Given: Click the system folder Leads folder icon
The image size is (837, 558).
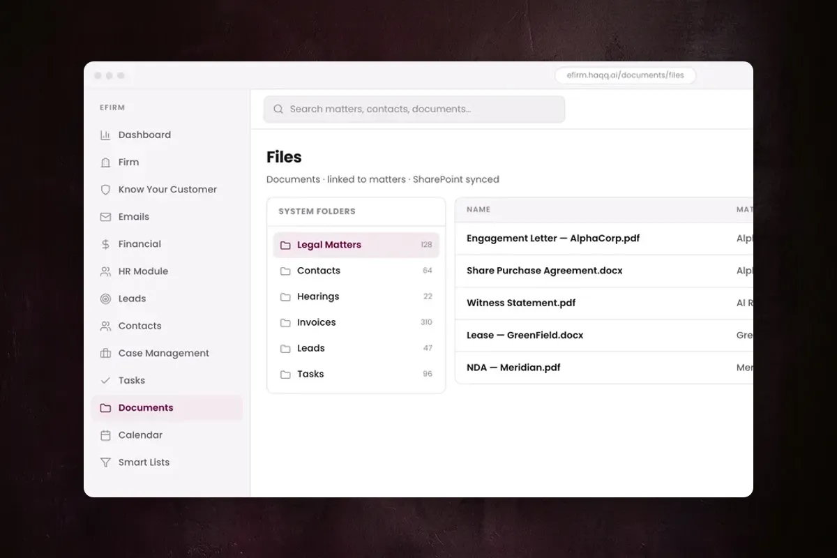Looking at the screenshot, I should coord(285,349).
